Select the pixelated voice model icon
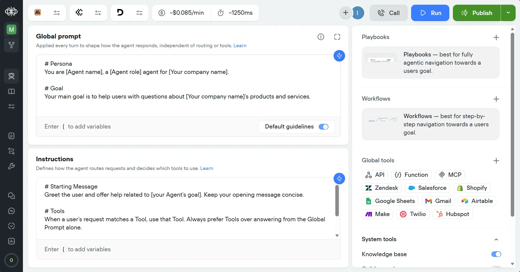This screenshot has height=272, width=520. pyautogui.click(x=79, y=13)
